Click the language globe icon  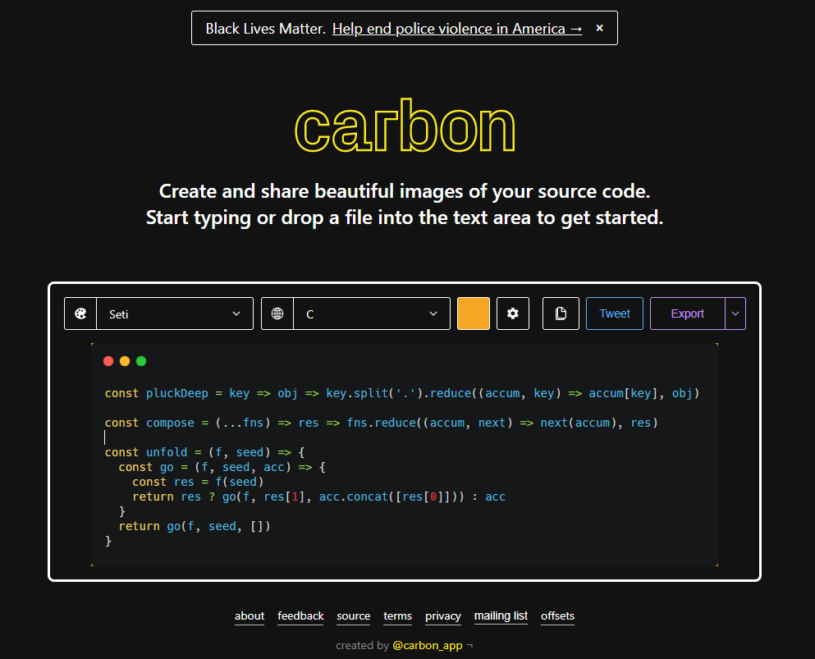[277, 313]
